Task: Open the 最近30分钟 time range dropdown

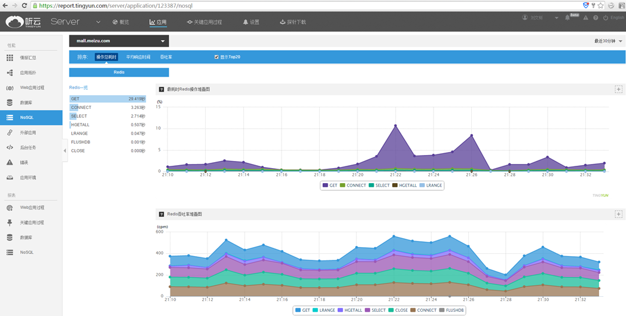Action: (x=608, y=41)
